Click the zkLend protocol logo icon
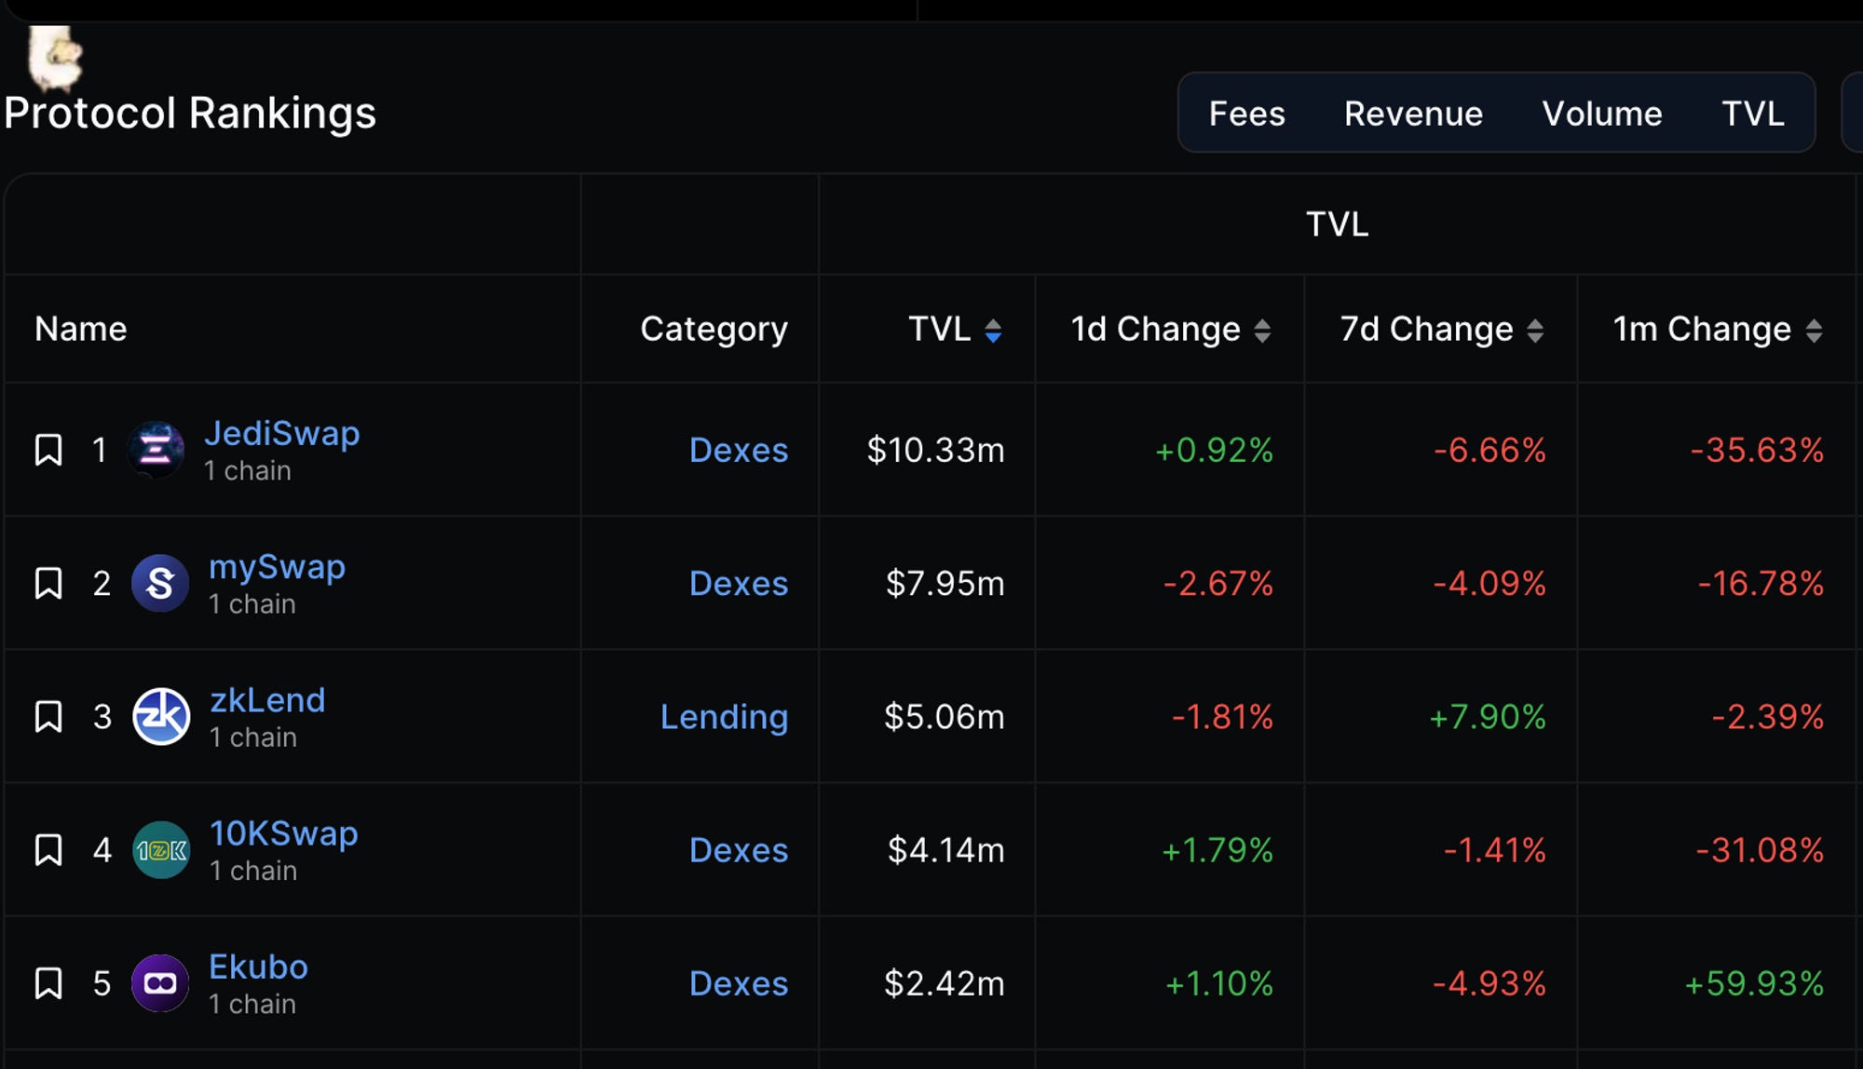This screenshot has height=1069, width=1863. (161, 716)
